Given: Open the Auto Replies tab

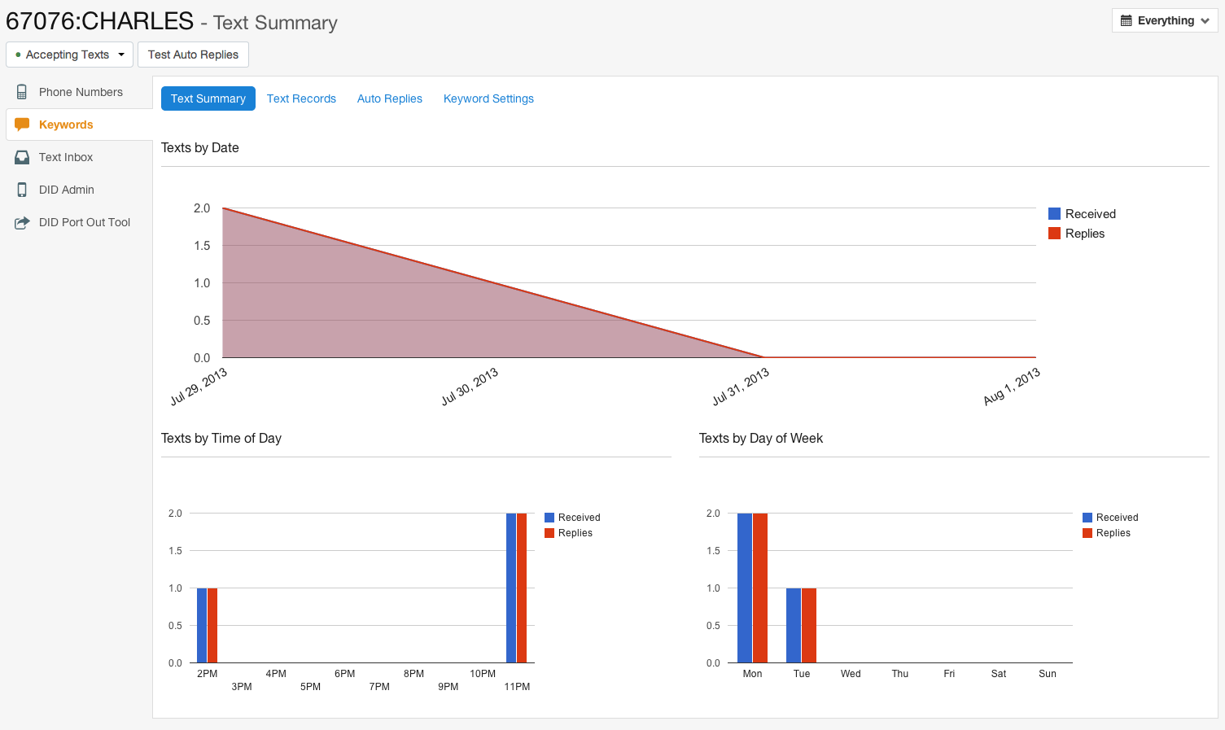Looking at the screenshot, I should point(389,98).
